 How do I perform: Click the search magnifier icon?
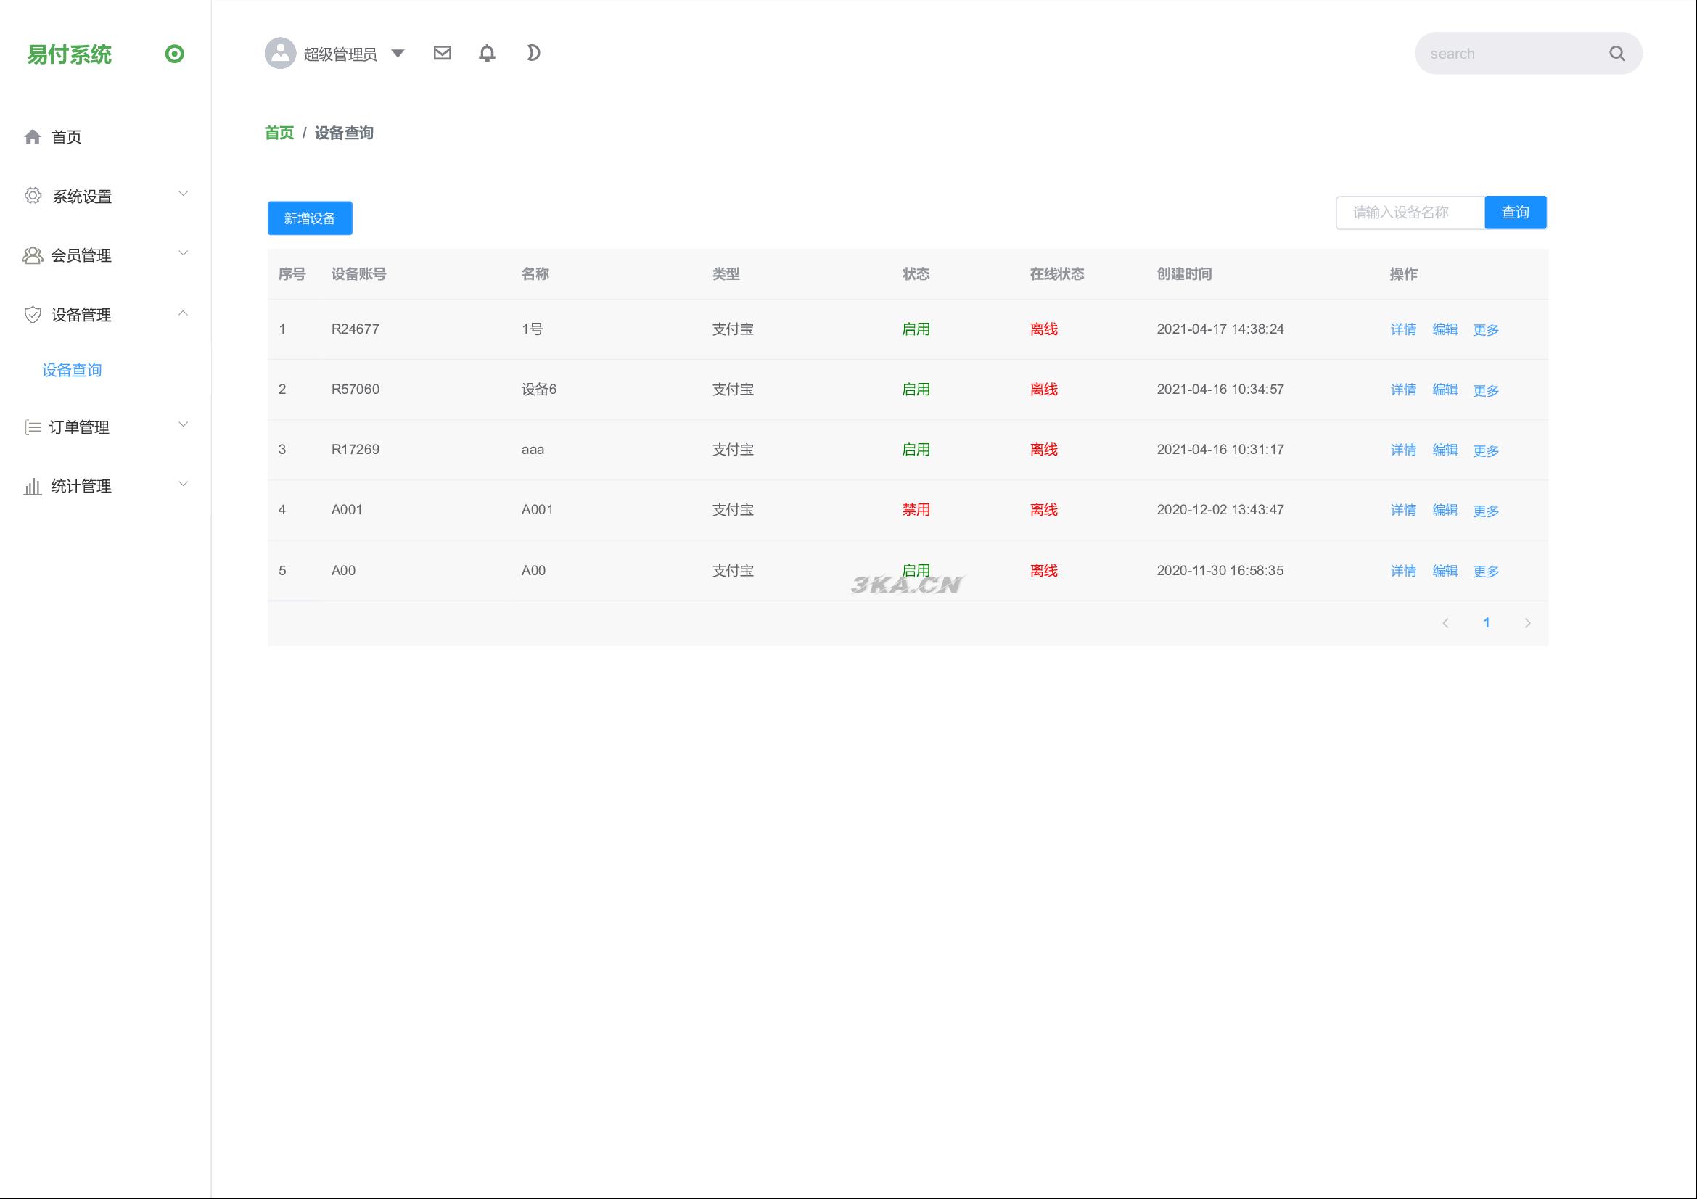click(x=1616, y=54)
